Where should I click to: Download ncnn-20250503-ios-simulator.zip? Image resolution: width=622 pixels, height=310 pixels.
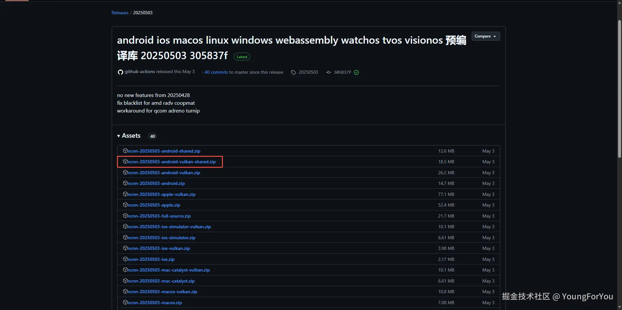coord(162,238)
